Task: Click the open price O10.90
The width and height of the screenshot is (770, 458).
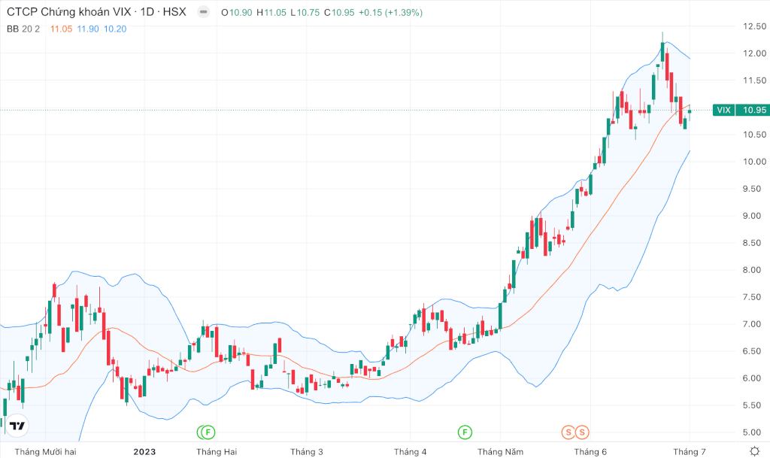Action: tap(237, 13)
